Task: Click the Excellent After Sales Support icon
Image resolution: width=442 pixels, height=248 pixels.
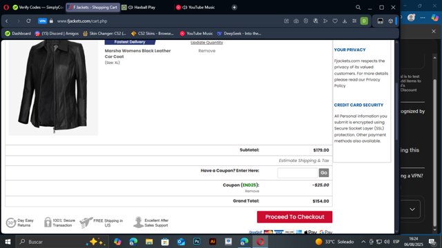Action: (138, 222)
